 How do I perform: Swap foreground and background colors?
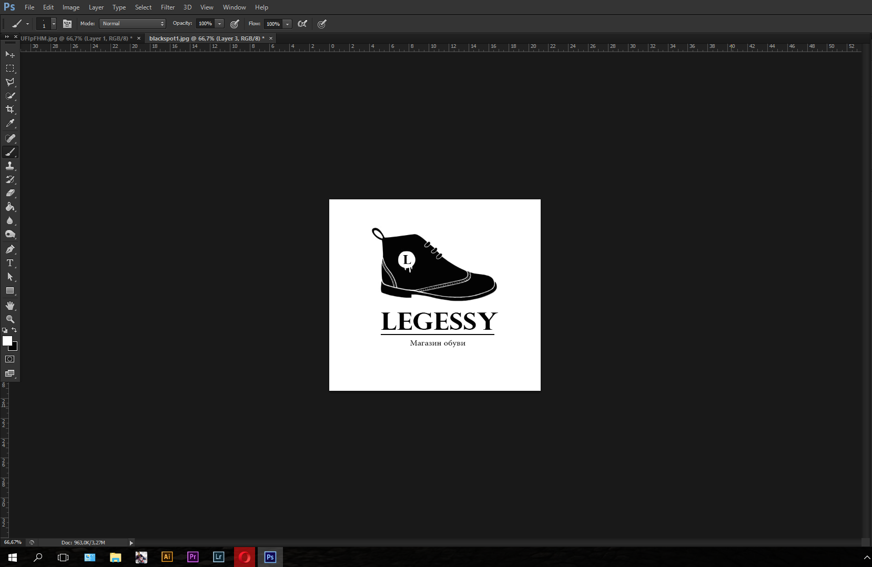(x=14, y=330)
